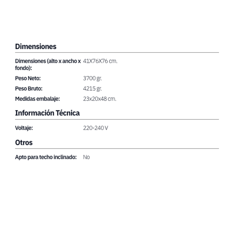Click the Otros section heading
The width and height of the screenshot is (236, 236).
[x=24, y=143]
